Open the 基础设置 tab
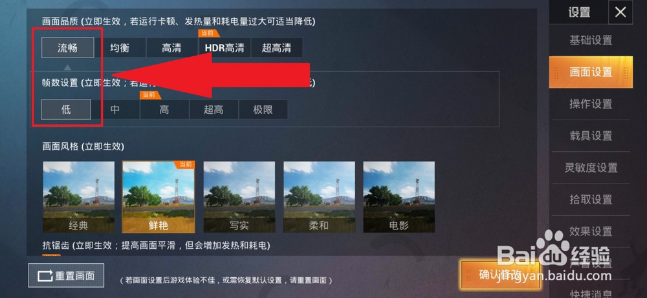 [591, 40]
